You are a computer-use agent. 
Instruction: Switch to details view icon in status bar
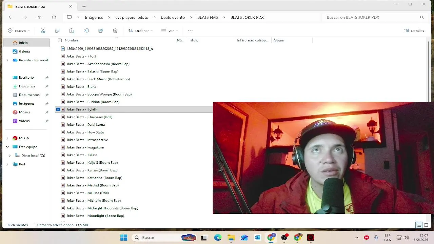419,225
